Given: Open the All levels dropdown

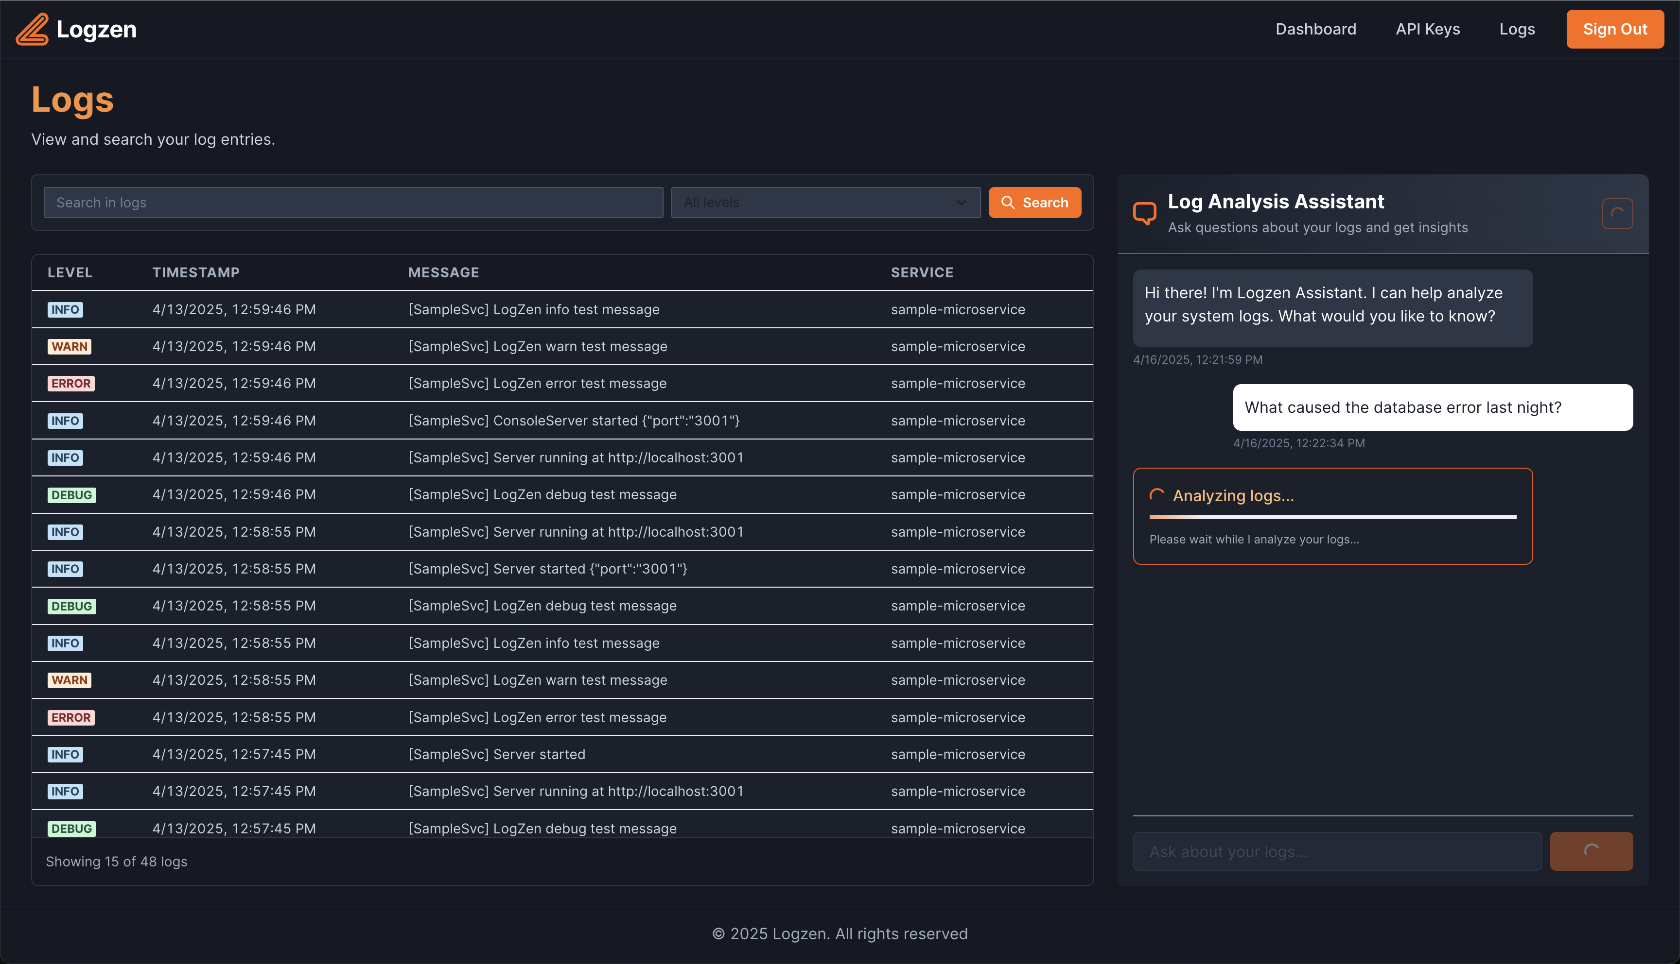Looking at the screenshot, I should click(x=824, y=203).
